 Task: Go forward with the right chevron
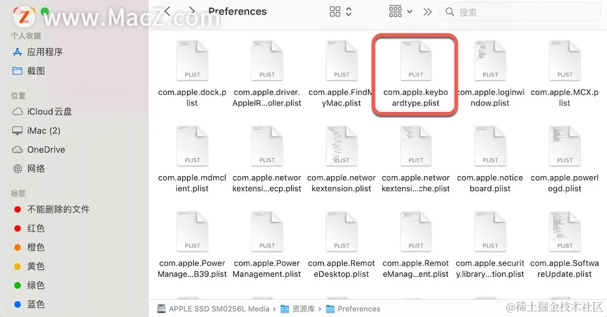191,11
